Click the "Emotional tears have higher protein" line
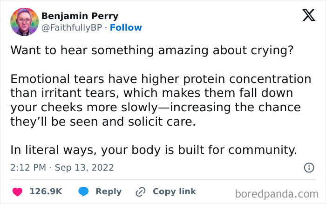This screenshot has height=204, width=326. click(x=161, y=79)
